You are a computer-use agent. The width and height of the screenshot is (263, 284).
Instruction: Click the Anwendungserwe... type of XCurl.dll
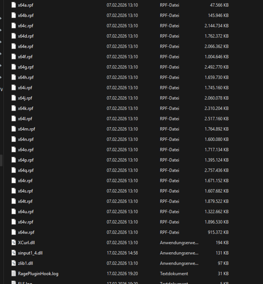pyautogui.click(x=179, y=242)
